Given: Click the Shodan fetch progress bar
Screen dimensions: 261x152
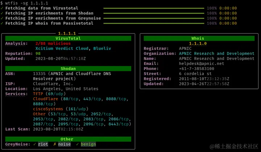Looking at the screenshot, I should click(x=154, y=13).
